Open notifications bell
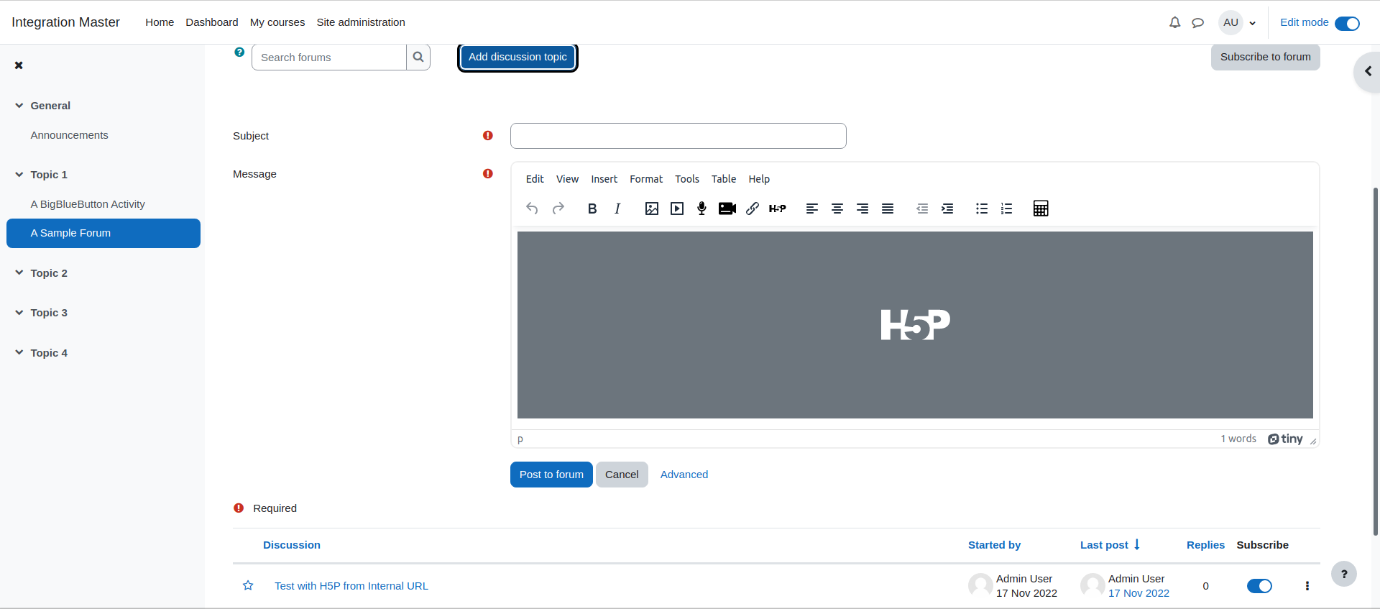Image resolution: width=1380 pixels, height=609 pixels. (x=1174, y=22)
